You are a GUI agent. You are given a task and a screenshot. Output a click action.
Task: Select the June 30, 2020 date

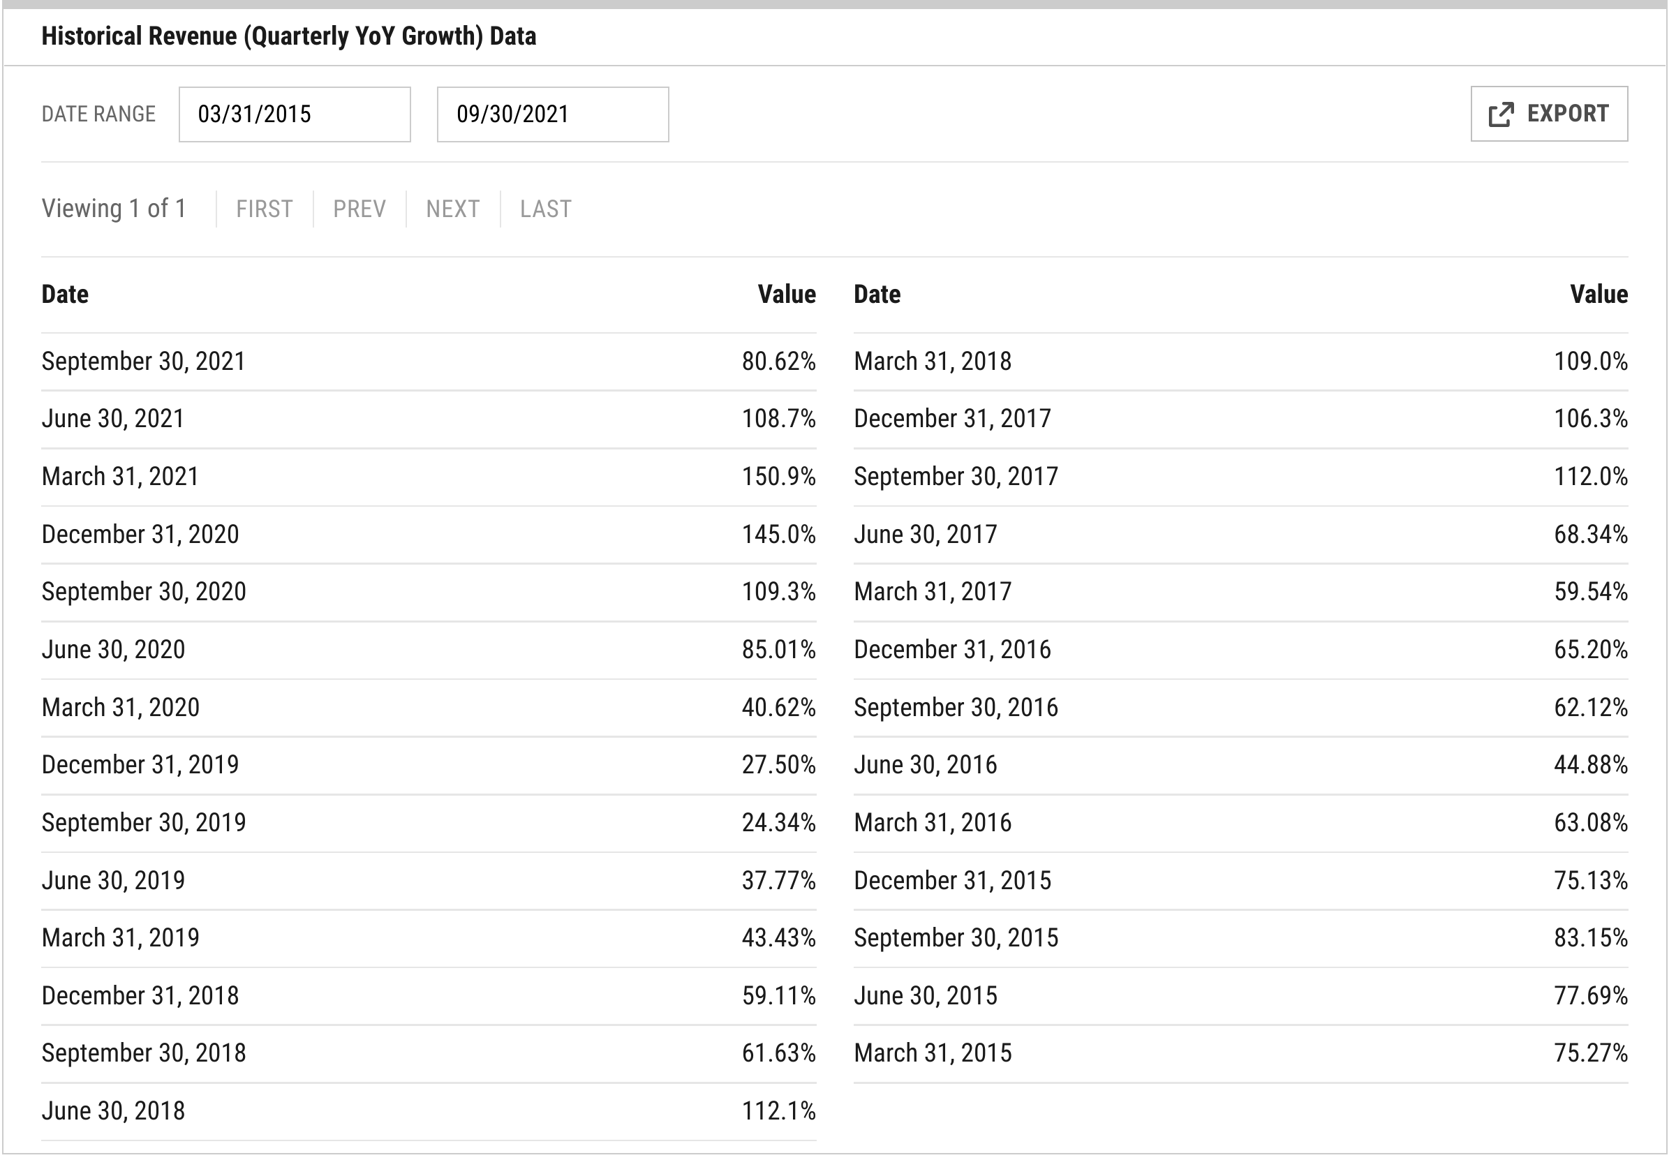(113, 650)
